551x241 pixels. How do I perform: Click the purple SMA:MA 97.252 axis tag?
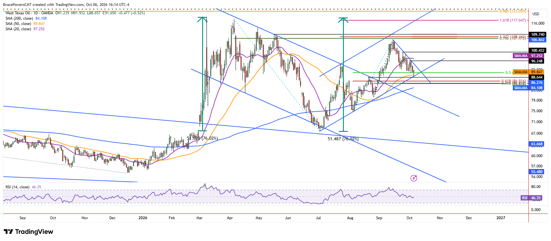coord(529,56)
